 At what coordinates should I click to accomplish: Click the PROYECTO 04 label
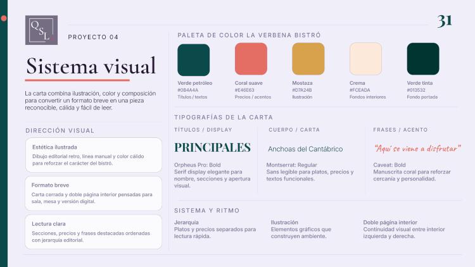tap(93, 37)
